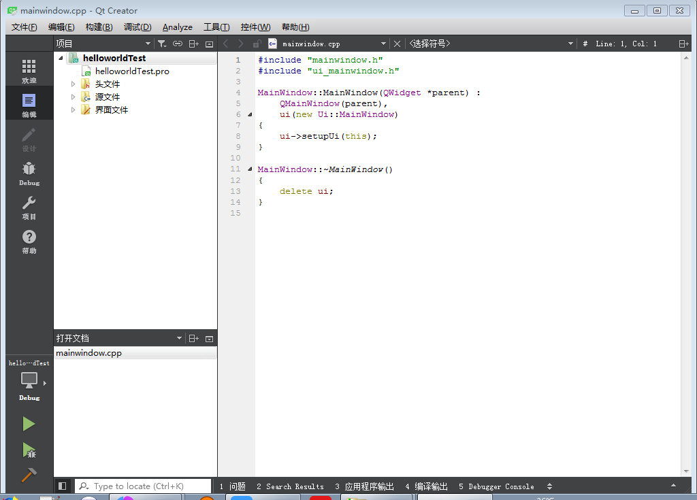Fold the destructor code block at line 11

pos(250,169)
